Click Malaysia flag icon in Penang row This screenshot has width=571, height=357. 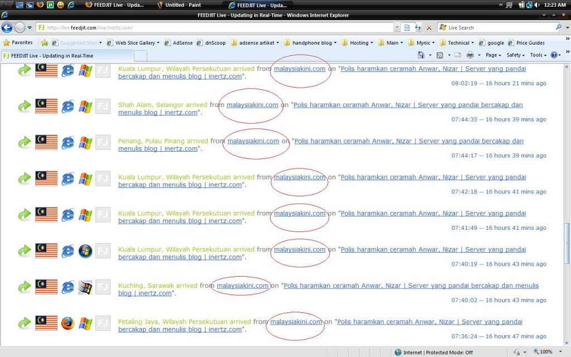point(46,142)
